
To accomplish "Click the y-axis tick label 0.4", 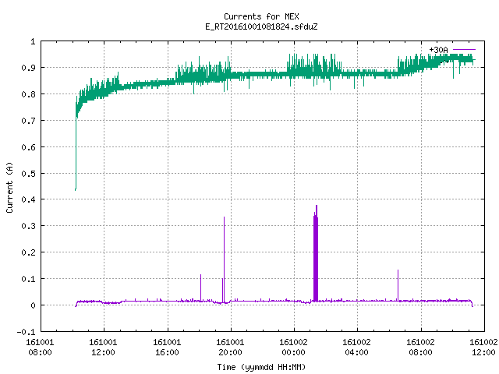I will (x=28, y=199).
